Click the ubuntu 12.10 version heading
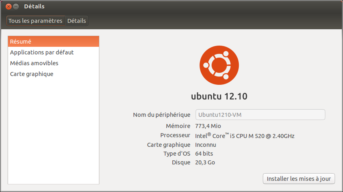Screen dimensions: 343x192 [x=219, y=96]
